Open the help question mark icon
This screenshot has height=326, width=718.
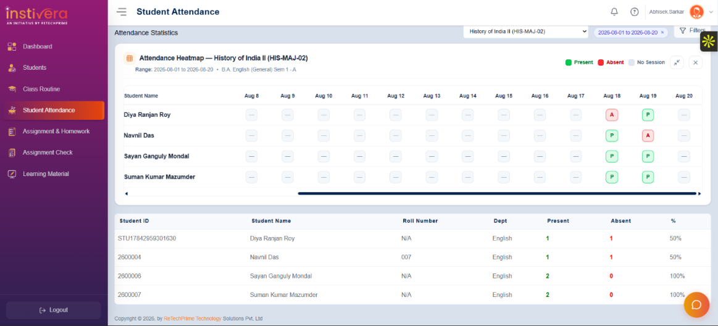[x=634, y=12]
